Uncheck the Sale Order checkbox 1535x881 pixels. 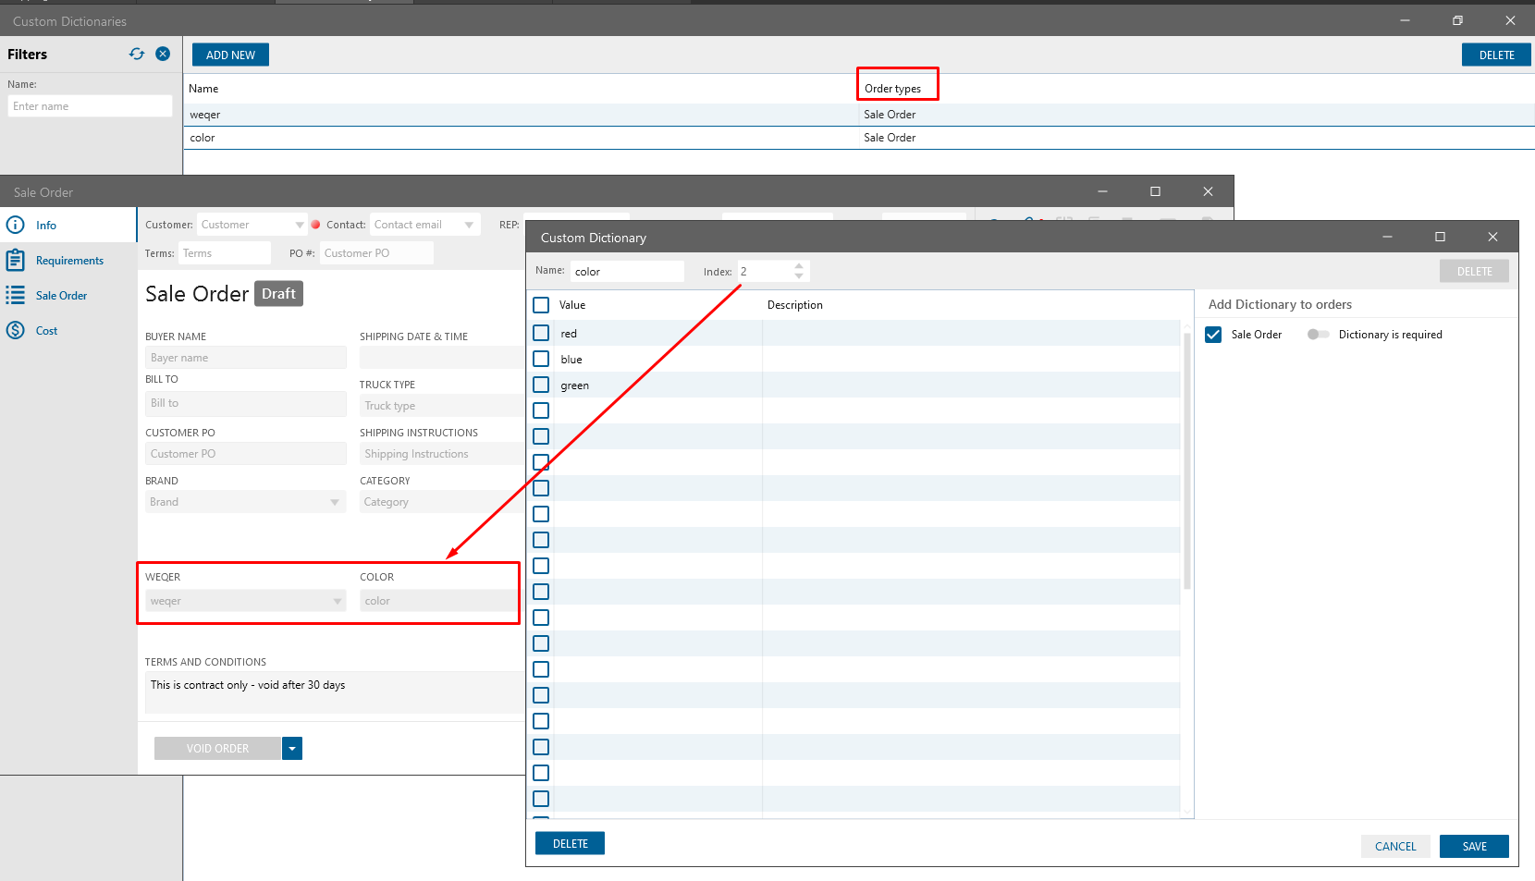[1213, 335]
